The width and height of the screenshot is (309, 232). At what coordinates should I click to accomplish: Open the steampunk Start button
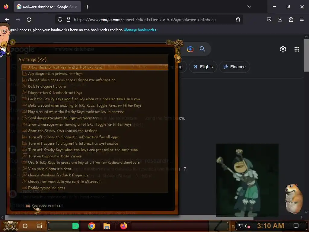tap(10, 226)
